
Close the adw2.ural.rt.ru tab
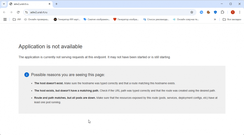pyautogui.click(x=50, y=4)
